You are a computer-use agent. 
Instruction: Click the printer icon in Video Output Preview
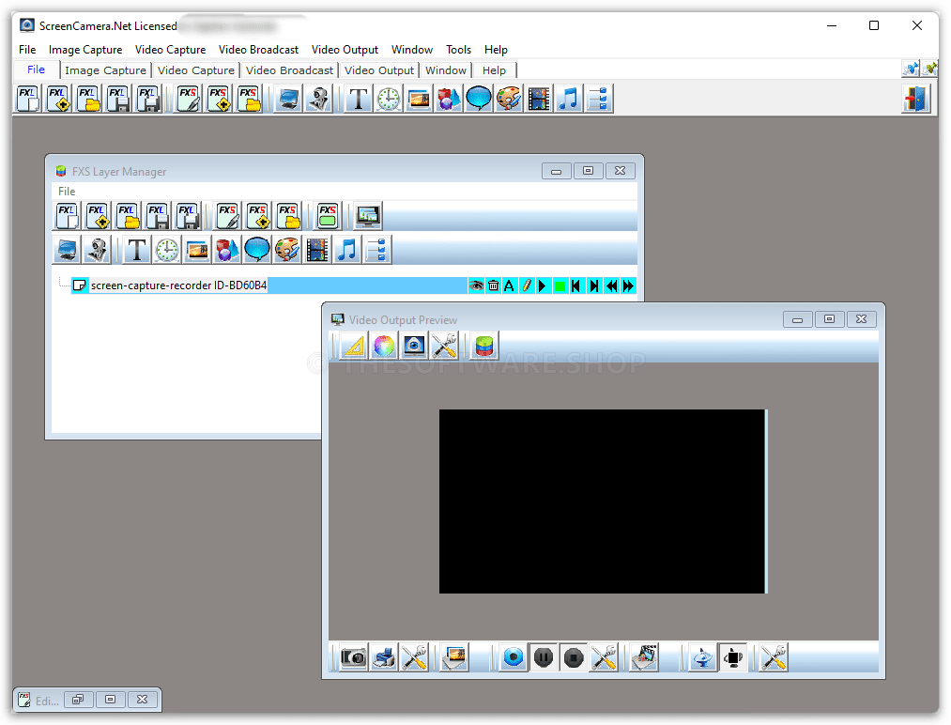click(x=383, y=657)
